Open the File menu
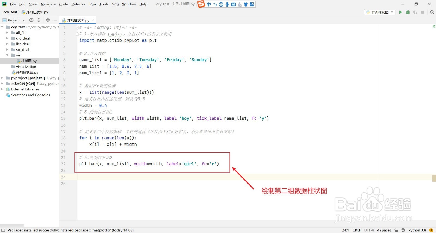This screenshot has width=436, height=233. (13, 4)
